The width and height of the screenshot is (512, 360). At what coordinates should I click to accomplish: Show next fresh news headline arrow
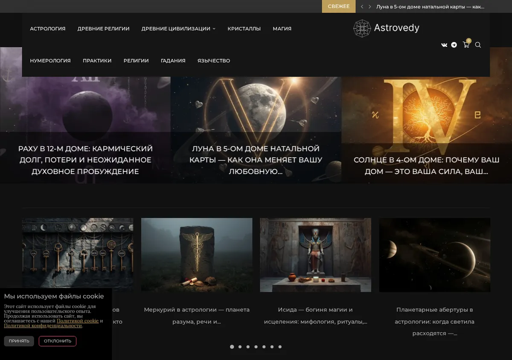369,6
